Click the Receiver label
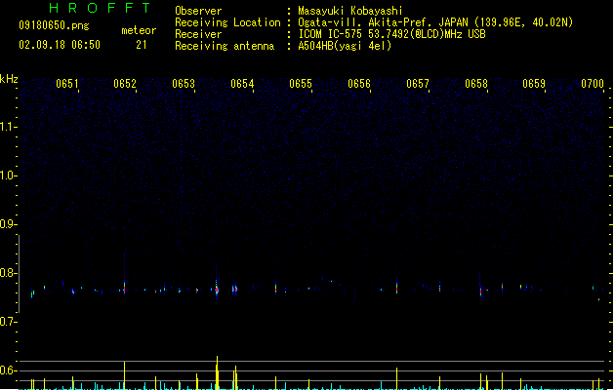This screenshot has height=390, width=614. [198, 34]
